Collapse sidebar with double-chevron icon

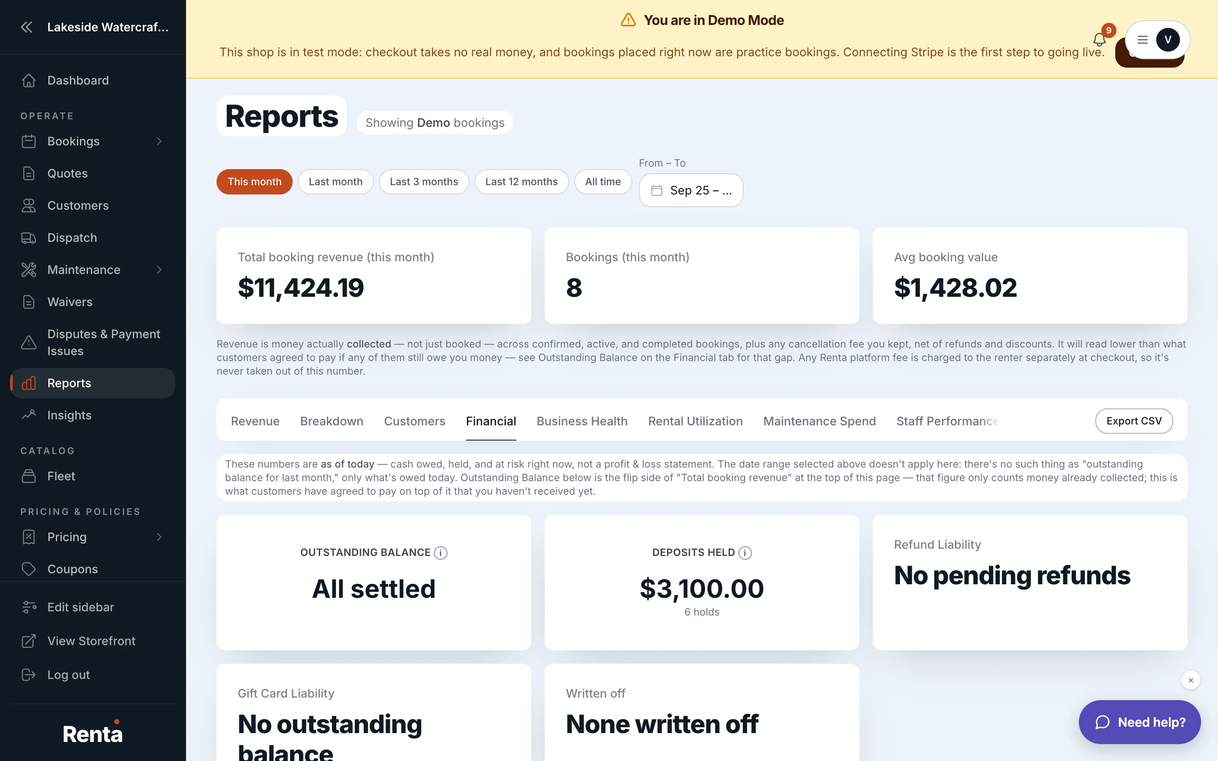pos(27,27)
